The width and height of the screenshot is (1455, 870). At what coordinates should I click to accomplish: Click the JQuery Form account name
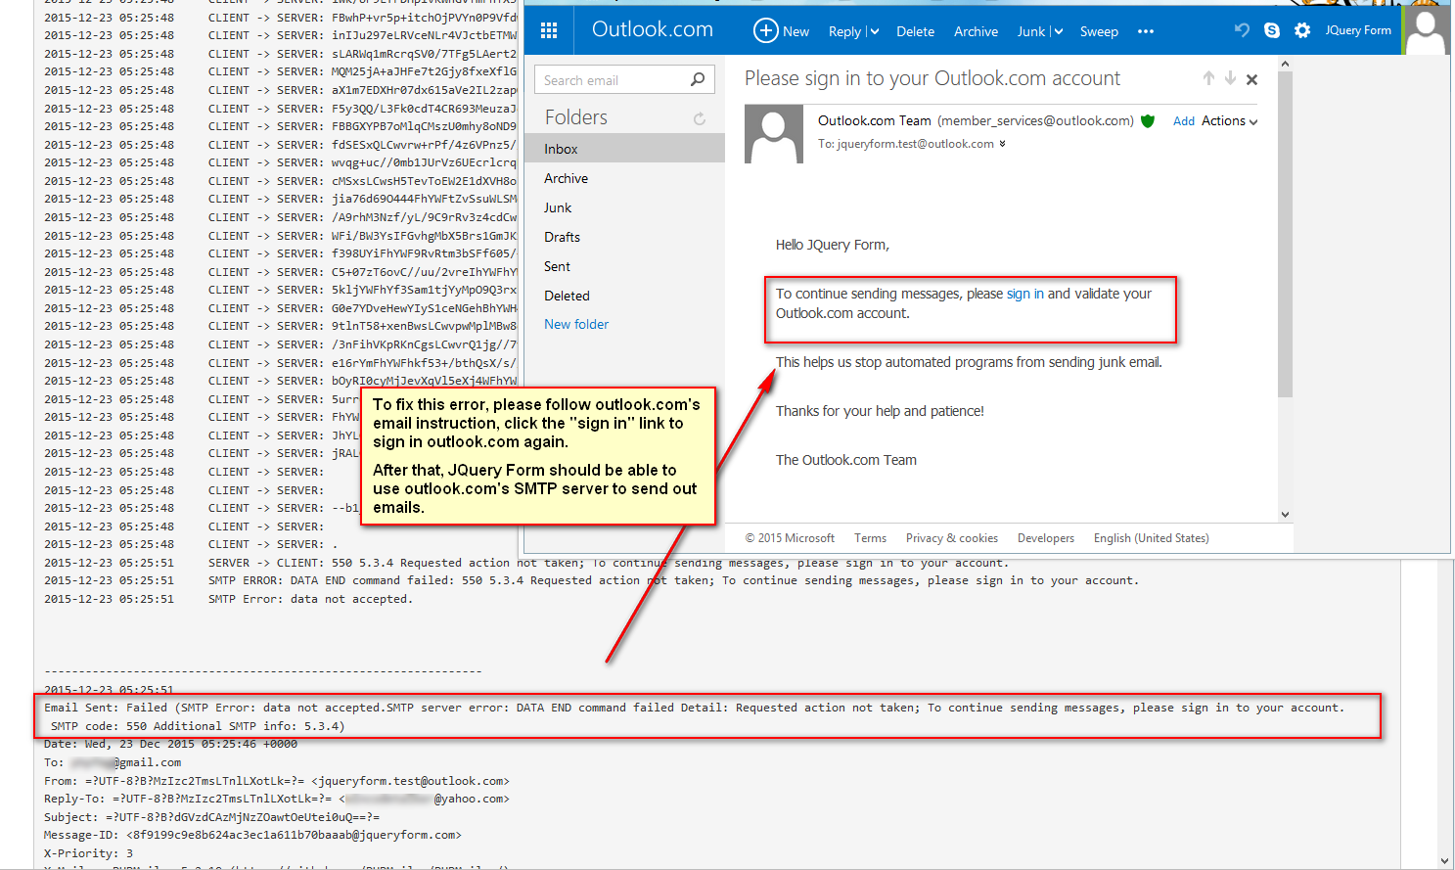tap(1358, 30)
